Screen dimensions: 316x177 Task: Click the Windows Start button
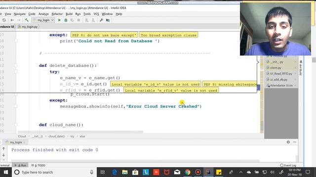pos(6,172)
